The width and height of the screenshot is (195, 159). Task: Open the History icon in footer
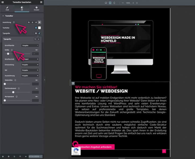(x=14, y=157)
